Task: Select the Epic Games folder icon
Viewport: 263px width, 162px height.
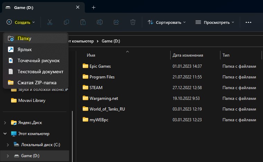Action: coord(85,66)
